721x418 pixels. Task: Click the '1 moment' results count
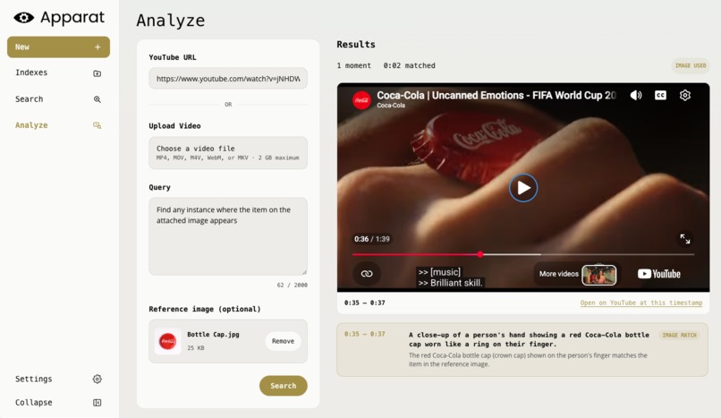[353, 65]
